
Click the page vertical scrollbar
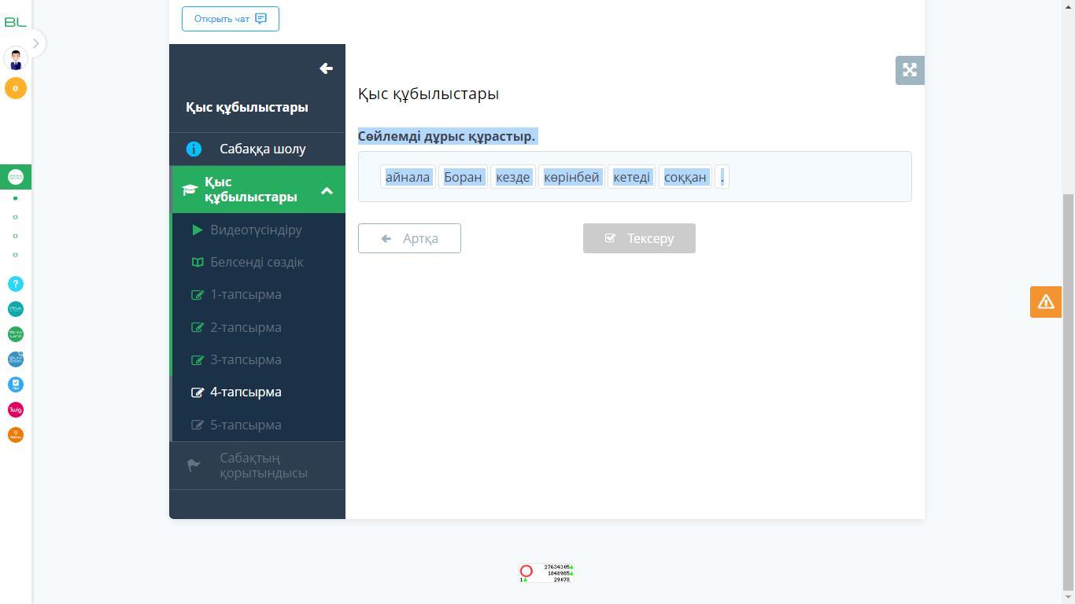tap(1069, 393)
